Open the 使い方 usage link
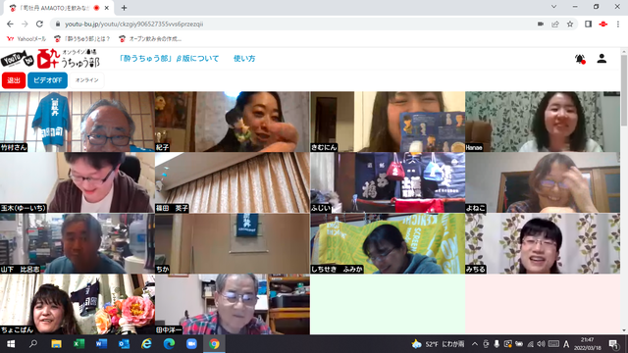The width and height of the screenshot is (628, 353). point(244,59)
